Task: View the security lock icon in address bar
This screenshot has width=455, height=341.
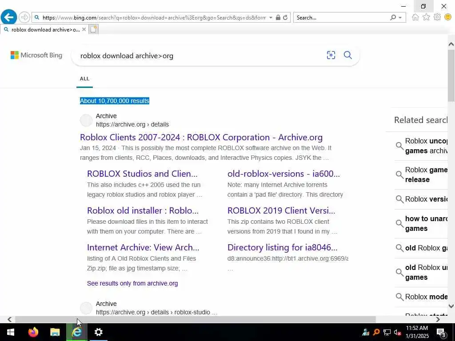Action: (x=278, y=18)
